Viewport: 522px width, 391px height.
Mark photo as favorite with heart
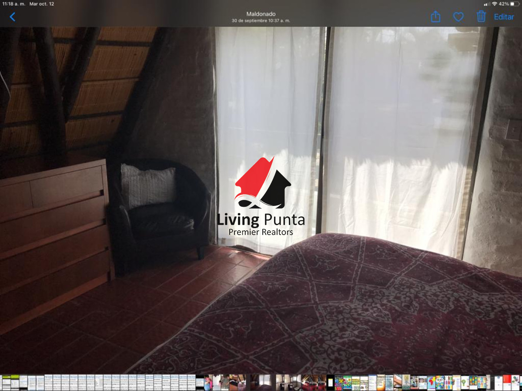coord(458,17)
